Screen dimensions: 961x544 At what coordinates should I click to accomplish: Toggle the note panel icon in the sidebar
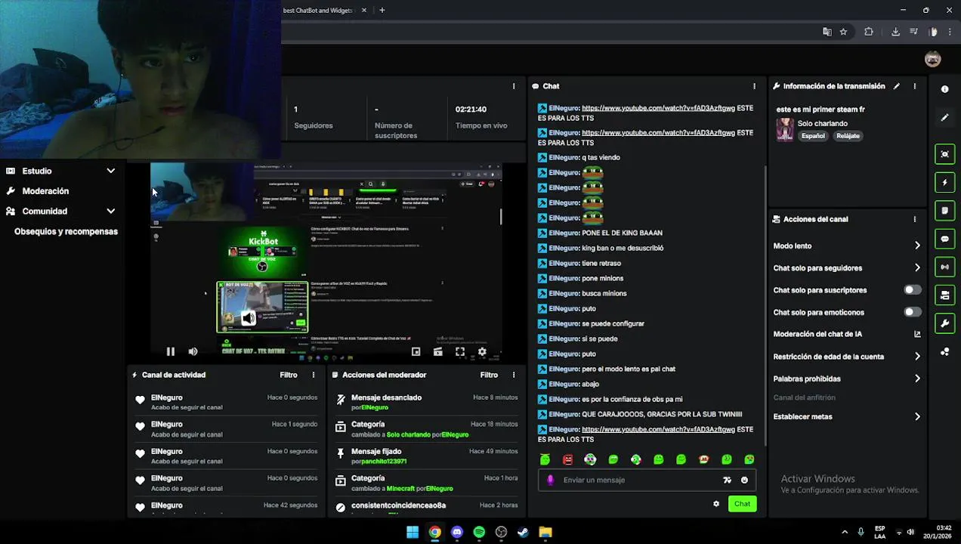click(944, 210)
